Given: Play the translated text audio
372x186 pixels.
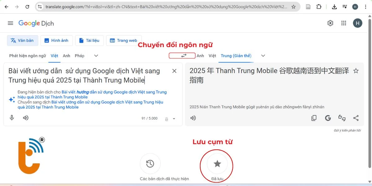Looking at the screenshot, I should coord(193,118).
